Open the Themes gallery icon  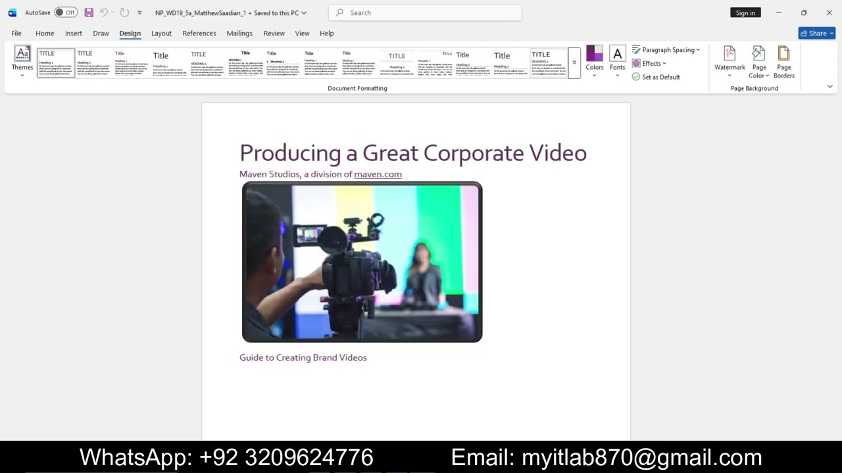tap(22, 62)
